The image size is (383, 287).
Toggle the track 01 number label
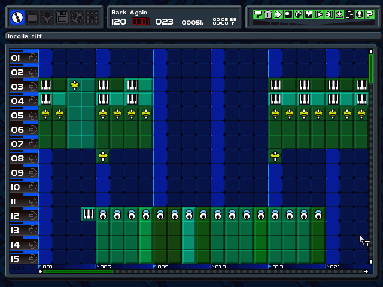point(16,58)
